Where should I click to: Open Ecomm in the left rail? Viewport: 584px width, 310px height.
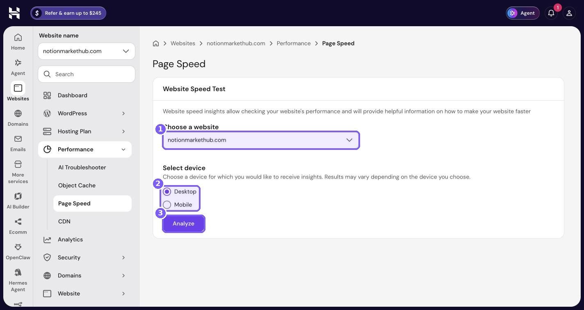pos(18,226)
